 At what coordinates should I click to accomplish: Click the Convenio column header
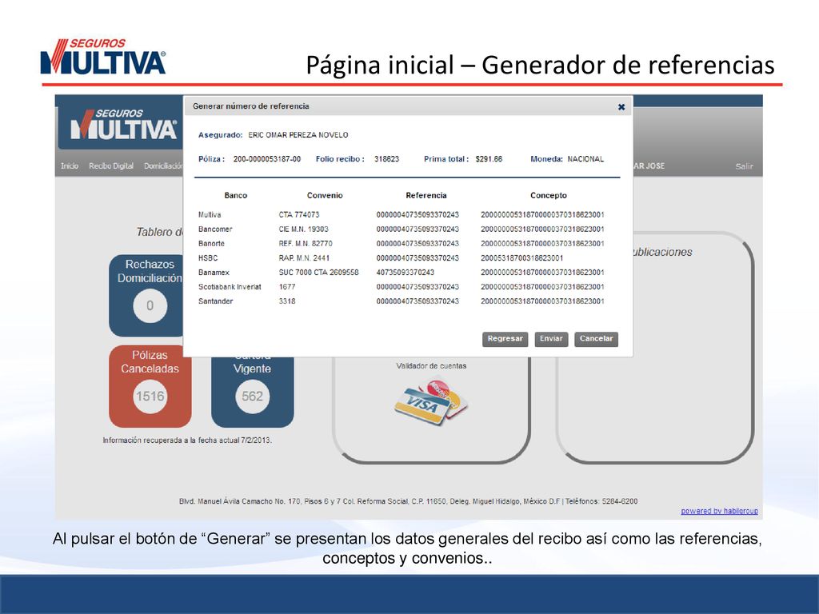[x=325, y=195]
